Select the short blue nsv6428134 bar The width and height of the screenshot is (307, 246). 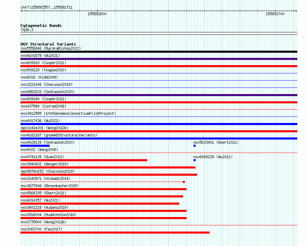35,146
